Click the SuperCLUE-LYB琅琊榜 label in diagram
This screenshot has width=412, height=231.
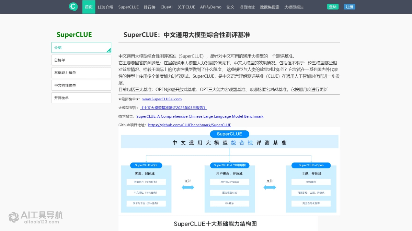pos(229,165)
